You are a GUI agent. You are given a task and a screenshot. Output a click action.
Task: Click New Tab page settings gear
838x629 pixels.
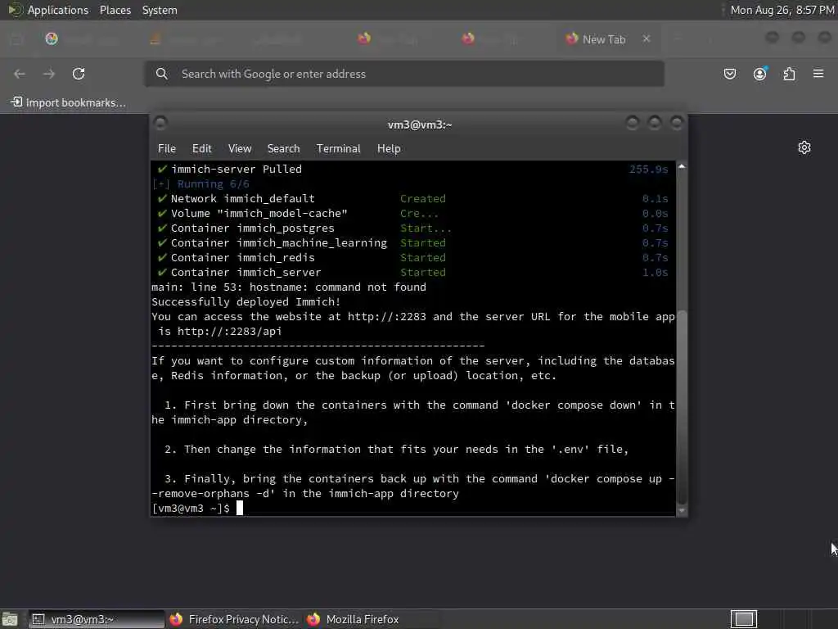(804, 147)
